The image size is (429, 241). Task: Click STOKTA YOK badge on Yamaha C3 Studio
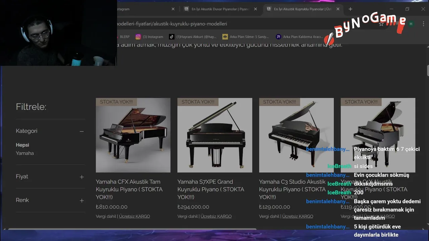280,102
